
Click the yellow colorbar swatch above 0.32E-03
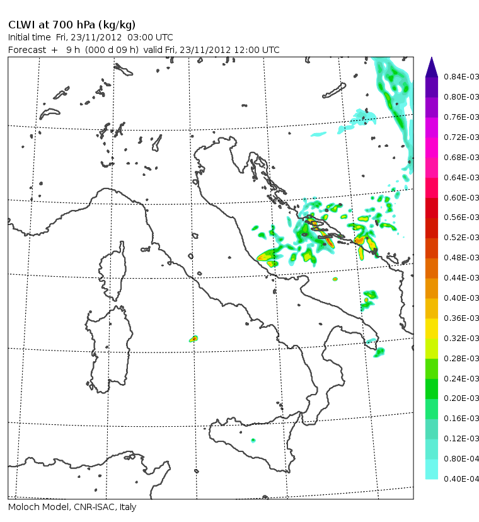pos(431,328)
